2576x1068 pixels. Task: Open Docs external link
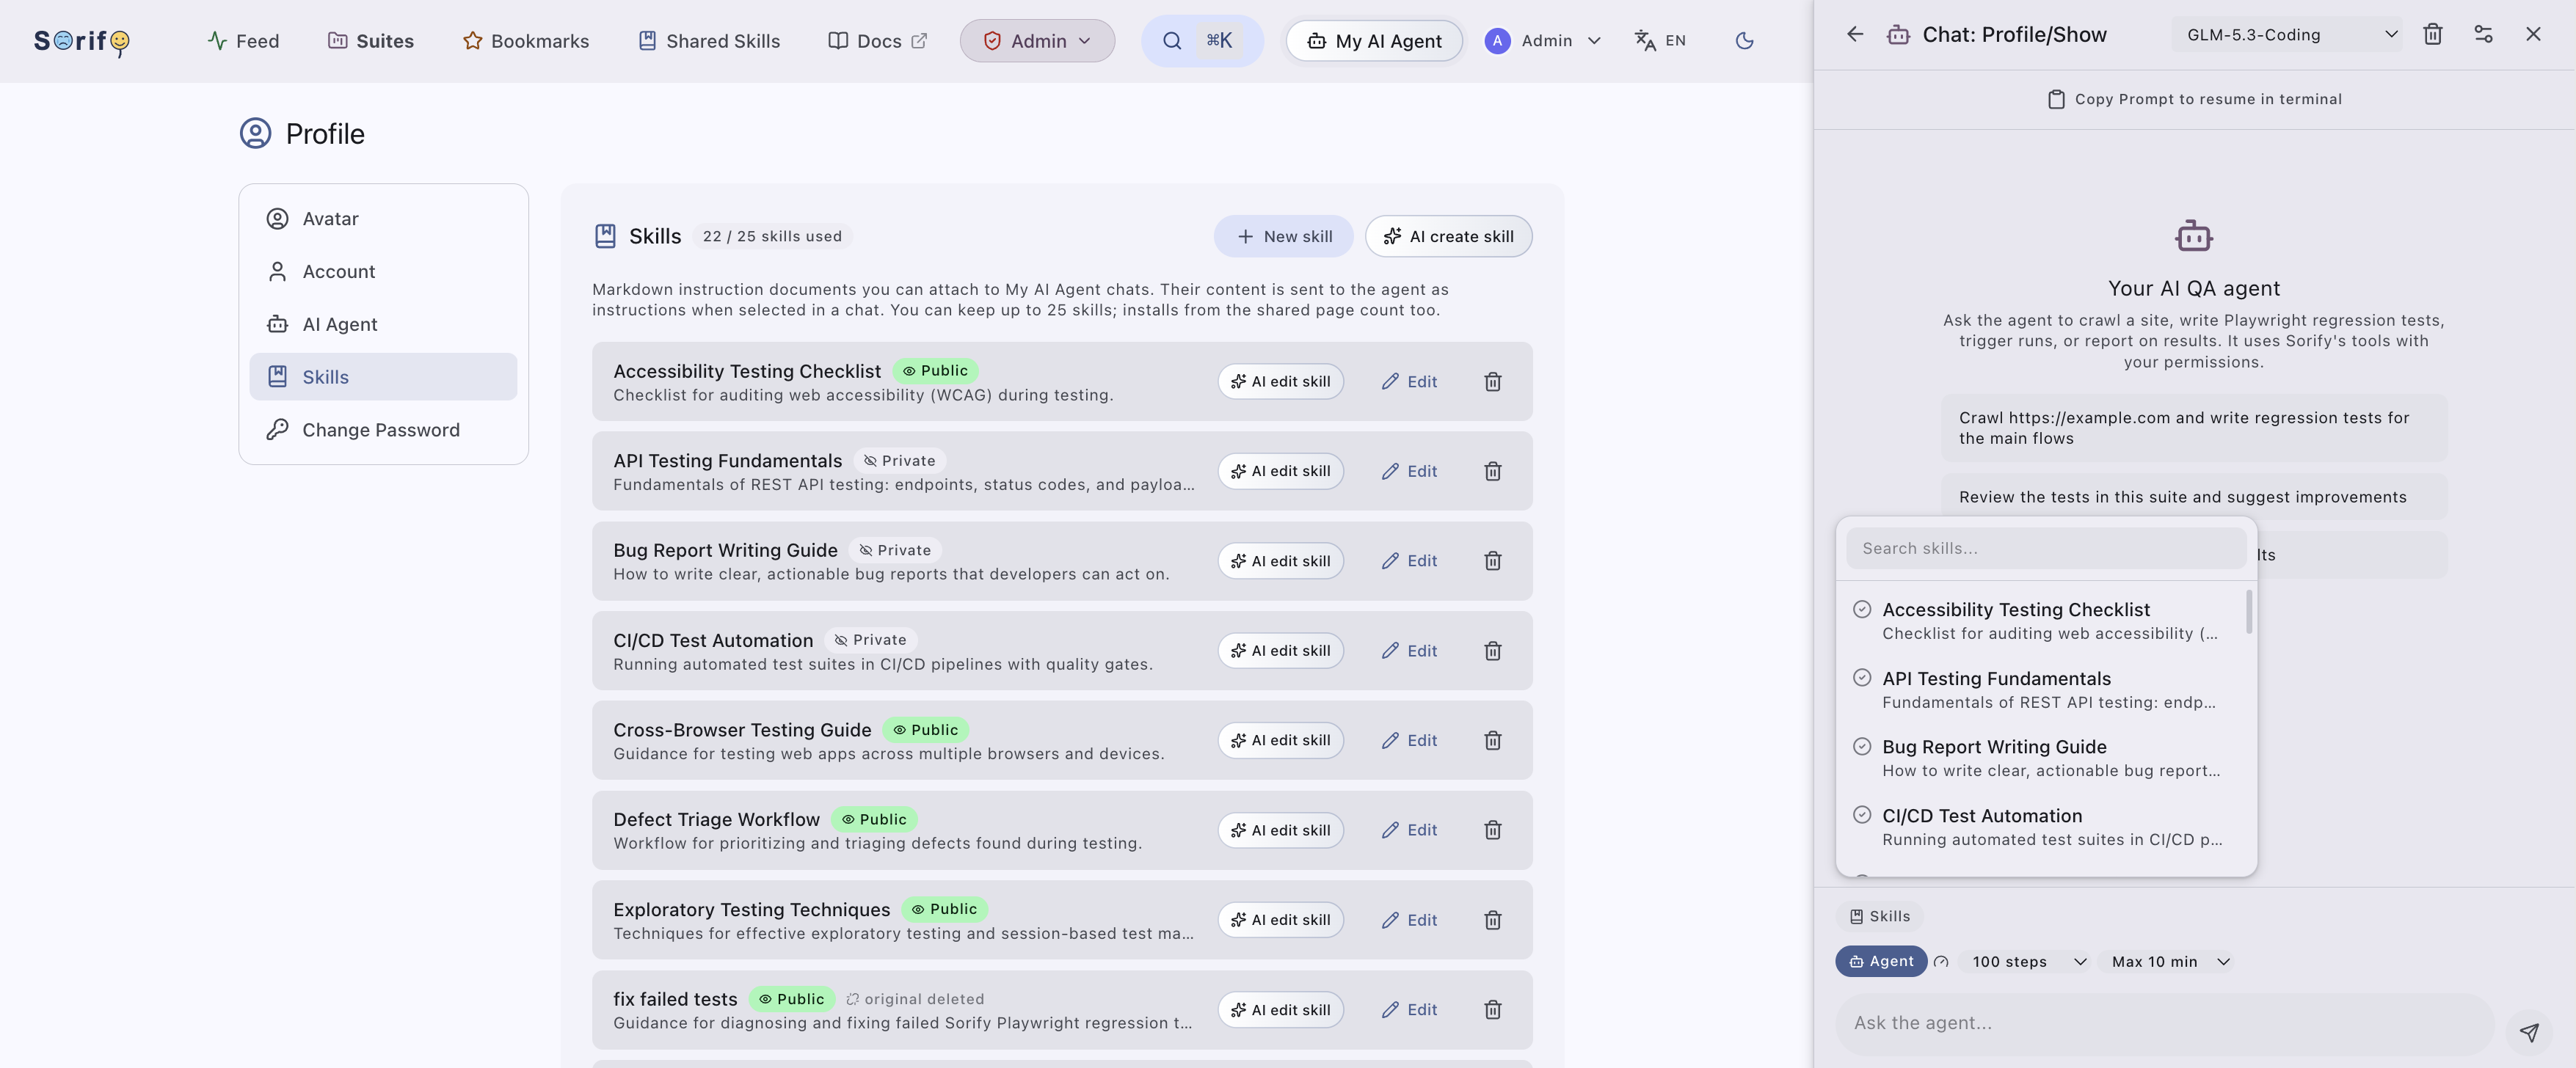[878, 41]
